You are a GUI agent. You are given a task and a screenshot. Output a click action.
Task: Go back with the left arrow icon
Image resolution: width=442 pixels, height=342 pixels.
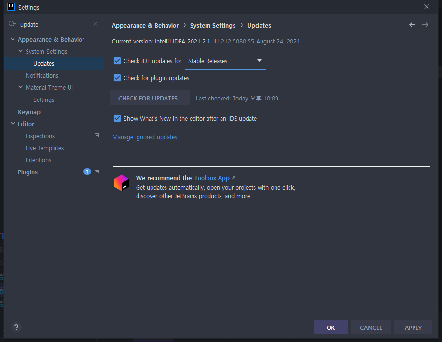(412, 25)
